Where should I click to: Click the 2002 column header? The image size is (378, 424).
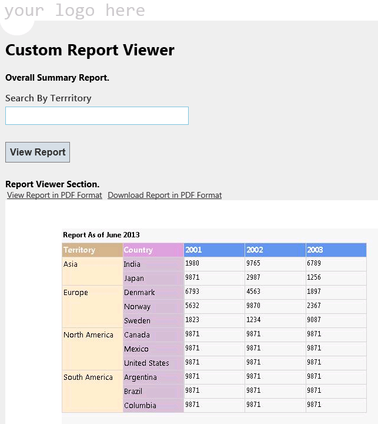tap(275, 250)
